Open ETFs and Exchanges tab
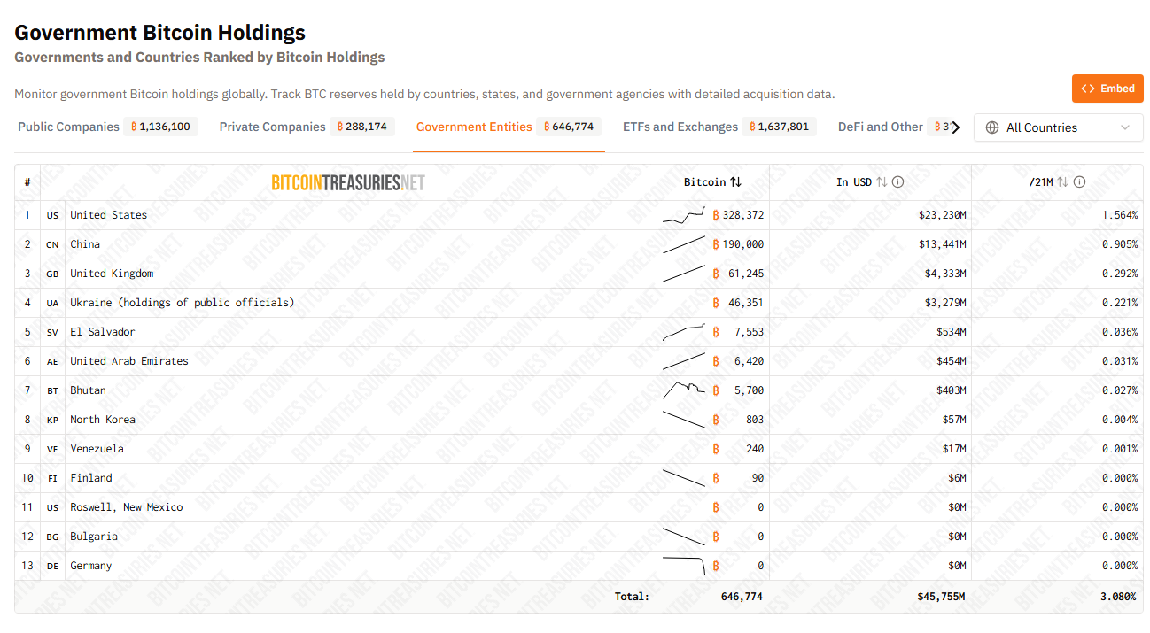The width and height of the screenshot is (1150, 633). coord(680,127)
